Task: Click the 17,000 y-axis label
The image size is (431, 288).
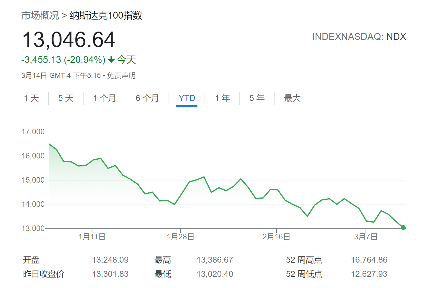Action: [33, 132]
